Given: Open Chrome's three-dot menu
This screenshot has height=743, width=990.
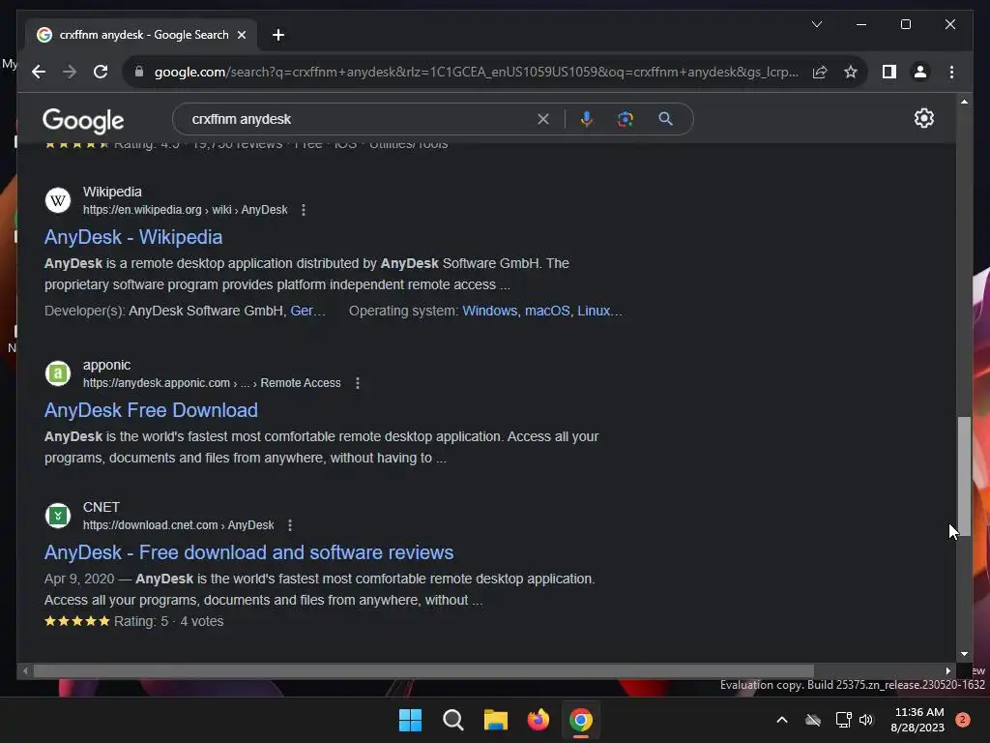Looking at the screenshot, I should point(951,72).
